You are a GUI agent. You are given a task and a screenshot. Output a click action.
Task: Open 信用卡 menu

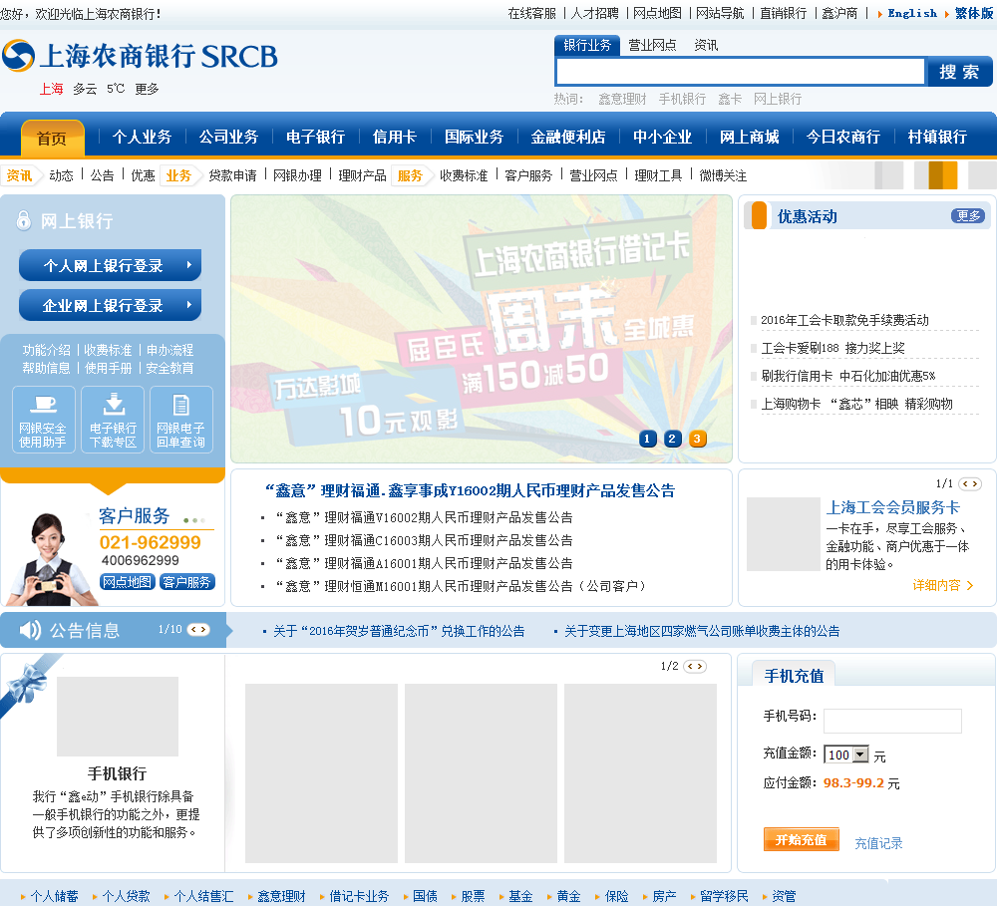394,137
